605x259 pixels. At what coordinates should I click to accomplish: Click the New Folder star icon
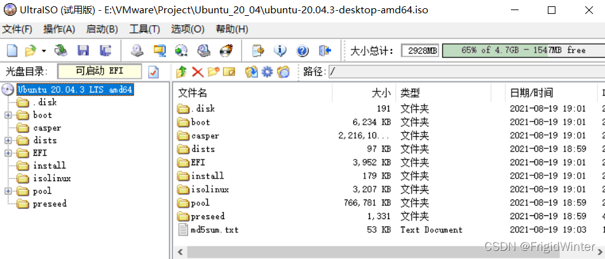(214, 72)
